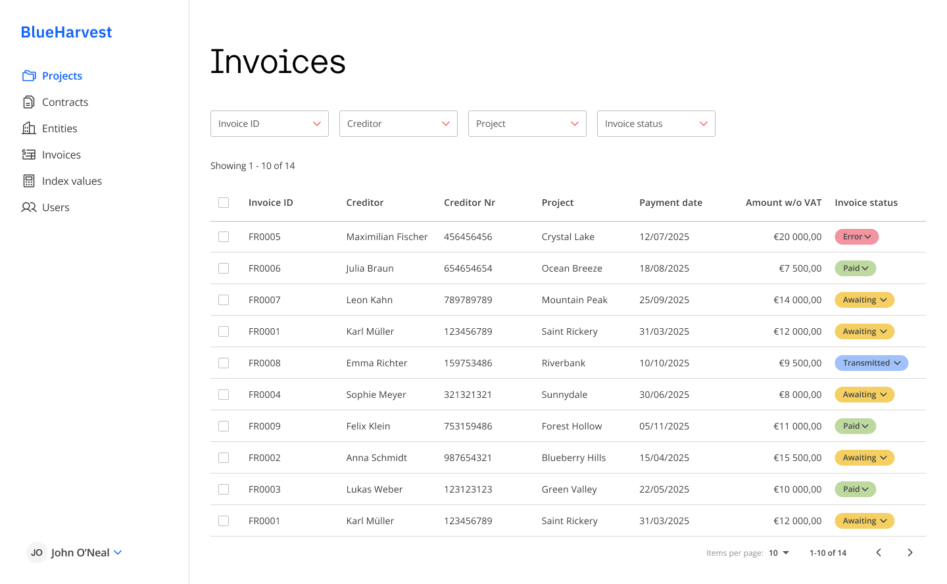947x584 pixels.
Task: Click the Invoices icon in sidebar
Action: coord(29,155)
